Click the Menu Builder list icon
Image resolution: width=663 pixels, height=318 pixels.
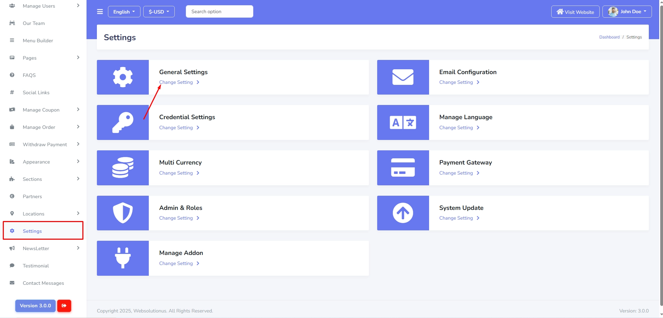(12, 41)
